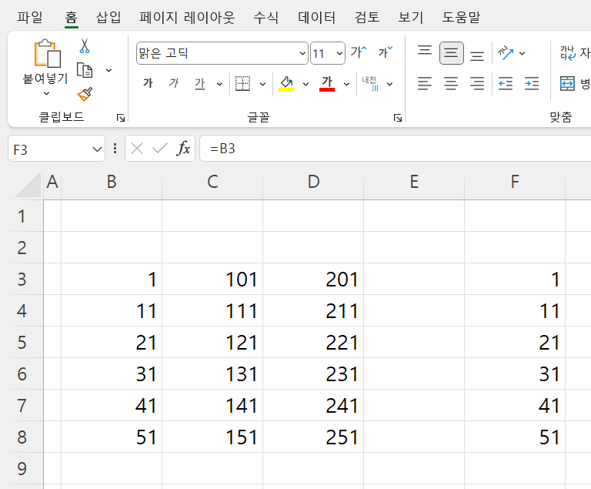Screen dimensions: 591x489
Task: Center text horizontally
Action: point(451,83)
